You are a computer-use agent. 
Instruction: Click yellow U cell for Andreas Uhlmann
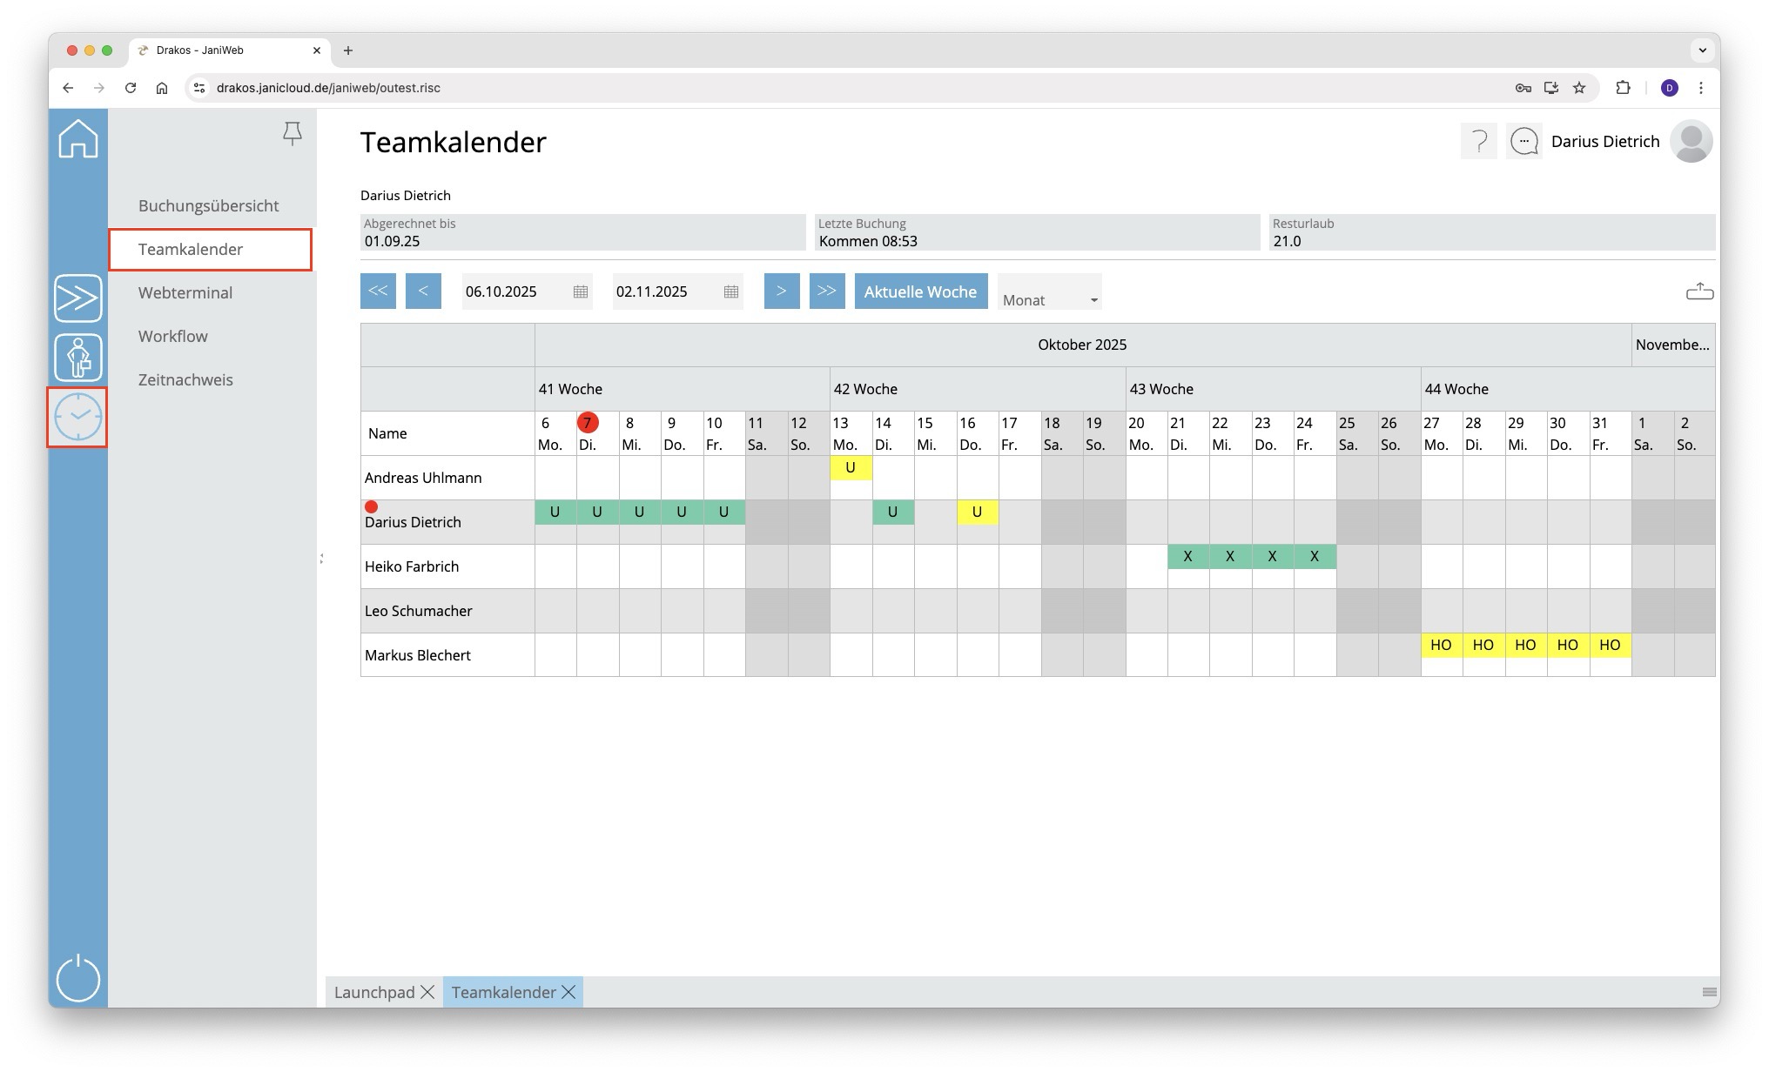point(851,468)
